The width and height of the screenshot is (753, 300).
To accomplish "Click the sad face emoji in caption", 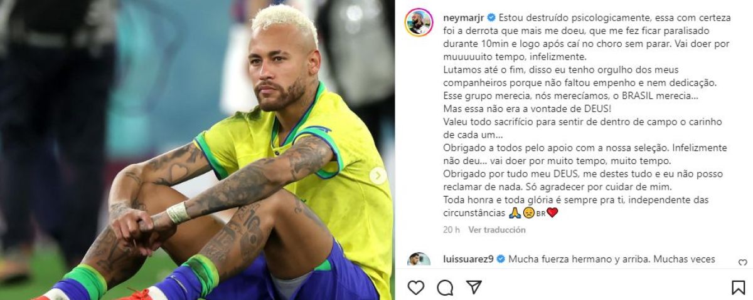I will click(x=528, y=213).
